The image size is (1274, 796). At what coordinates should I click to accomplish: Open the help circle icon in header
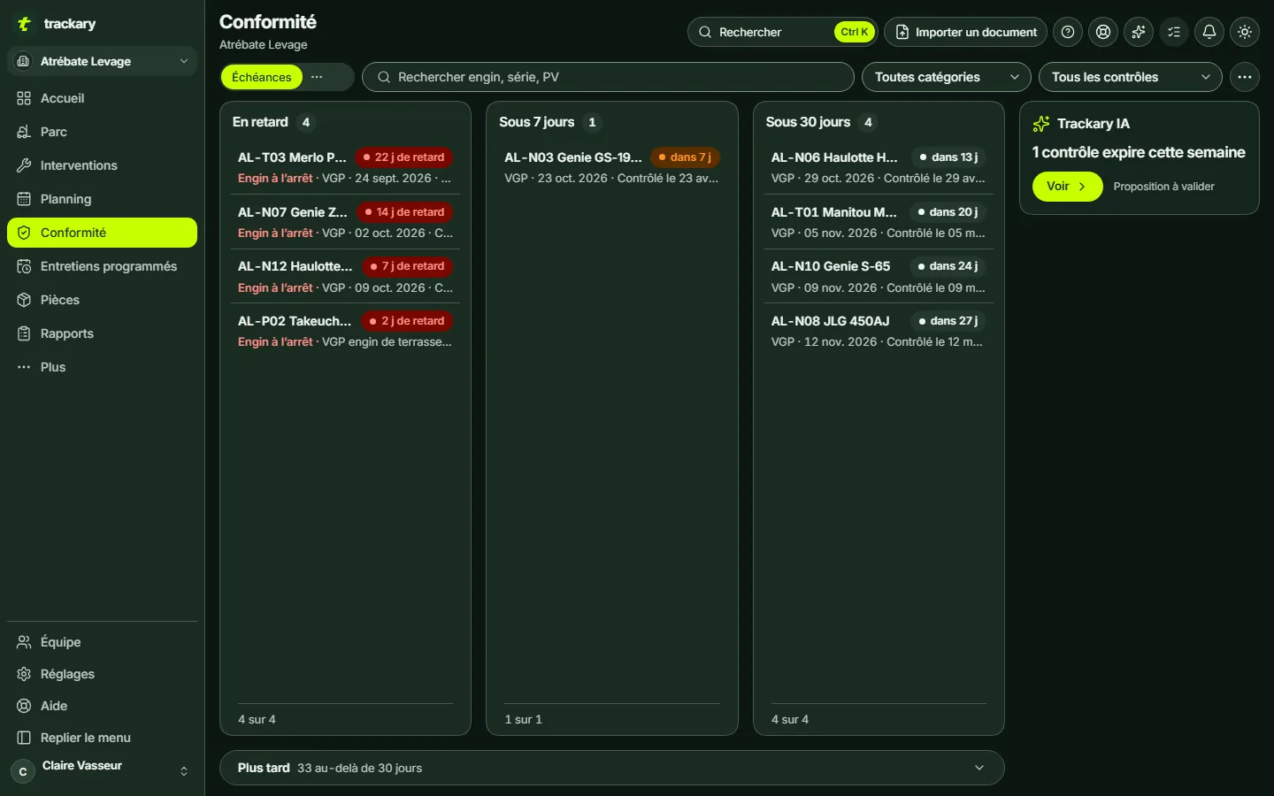coord(1068,32)
